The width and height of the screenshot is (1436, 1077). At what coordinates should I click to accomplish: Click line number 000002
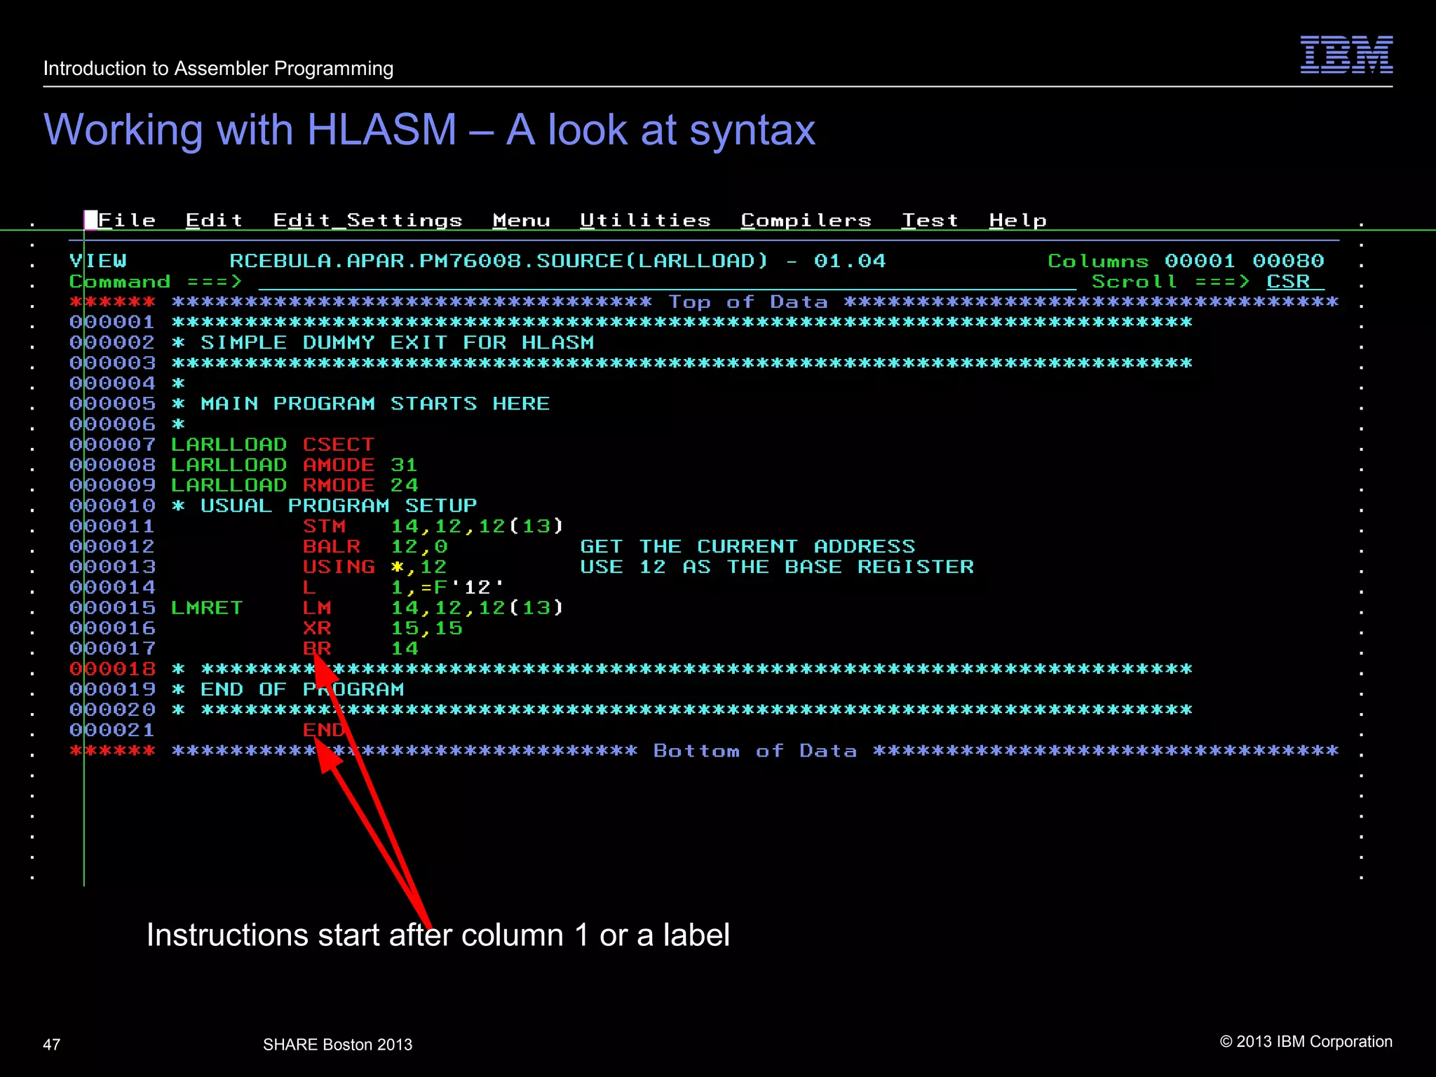click(112, 343)
